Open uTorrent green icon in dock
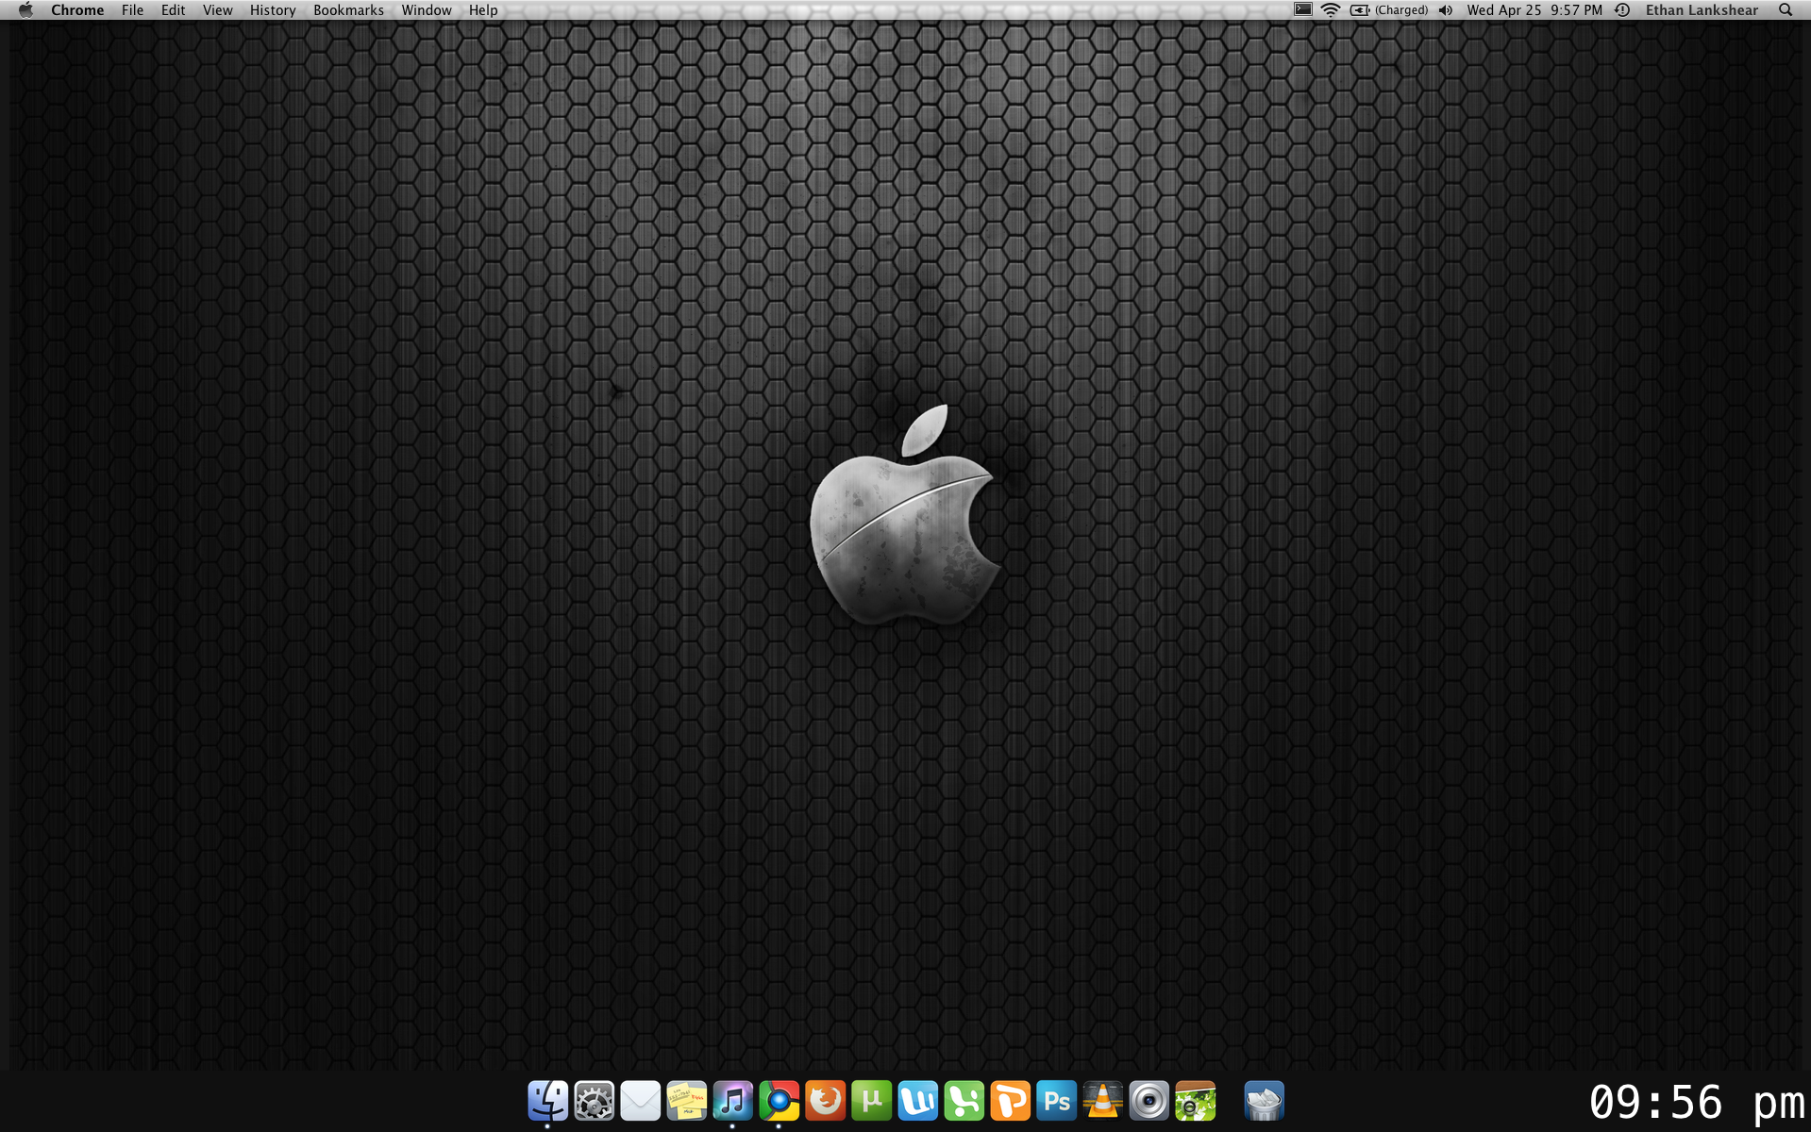 click(x=871, y=1101)
